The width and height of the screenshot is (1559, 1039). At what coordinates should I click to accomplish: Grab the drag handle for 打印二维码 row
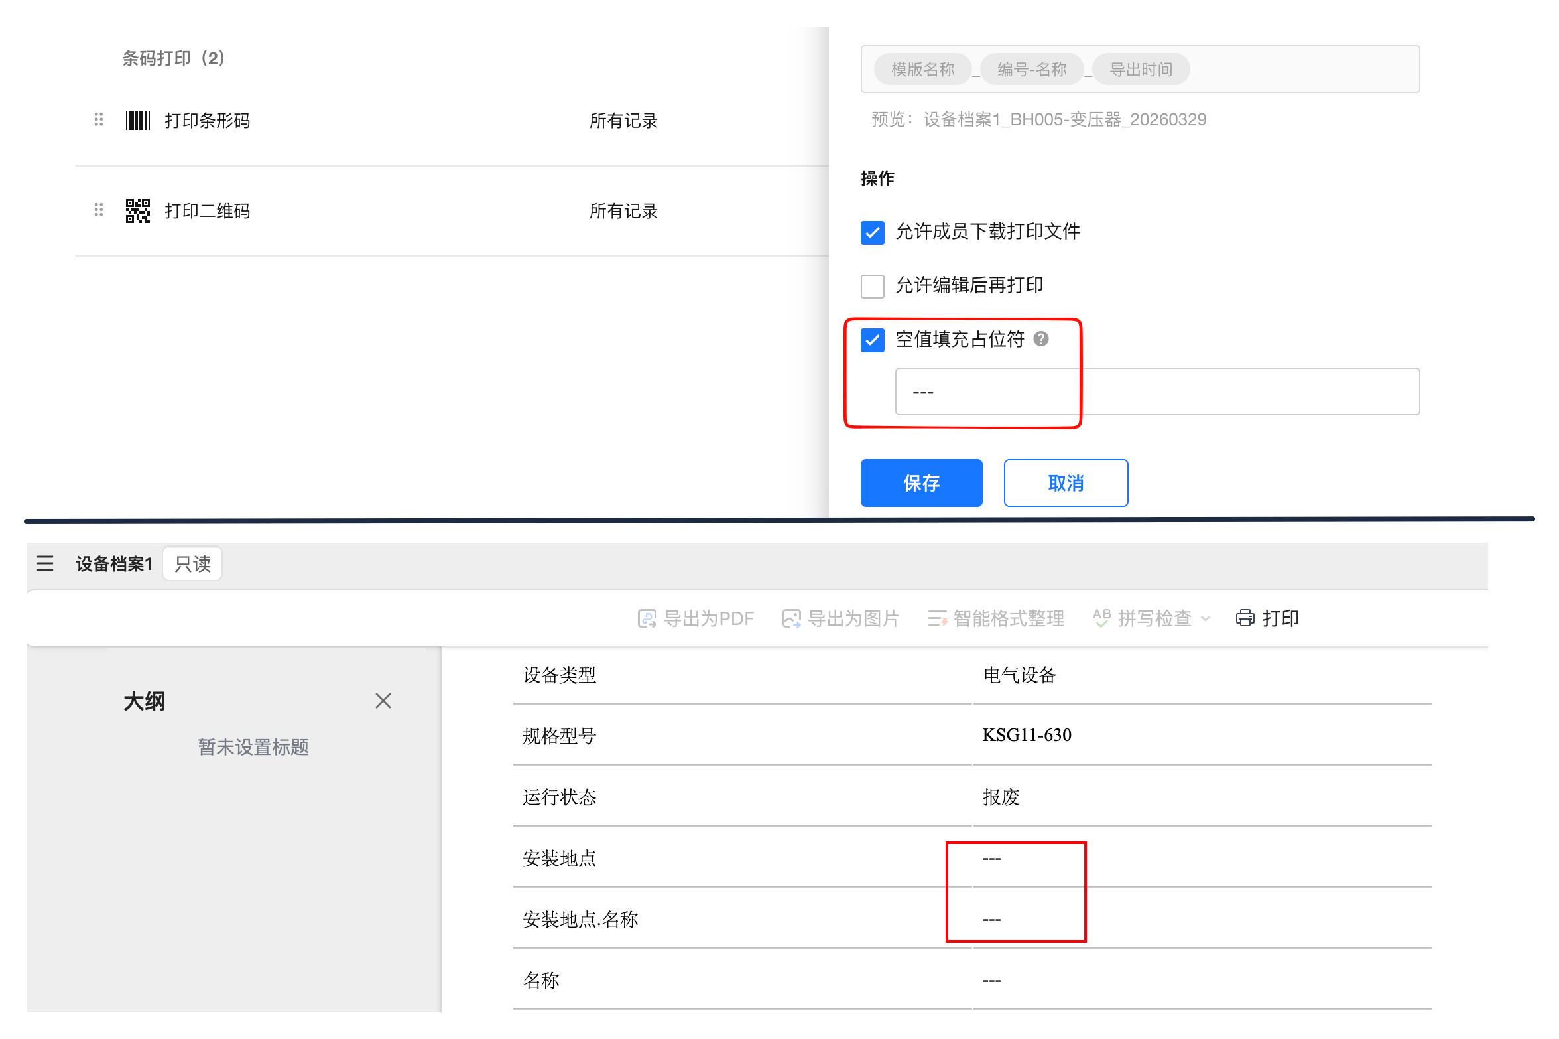(x=99, y=210)
